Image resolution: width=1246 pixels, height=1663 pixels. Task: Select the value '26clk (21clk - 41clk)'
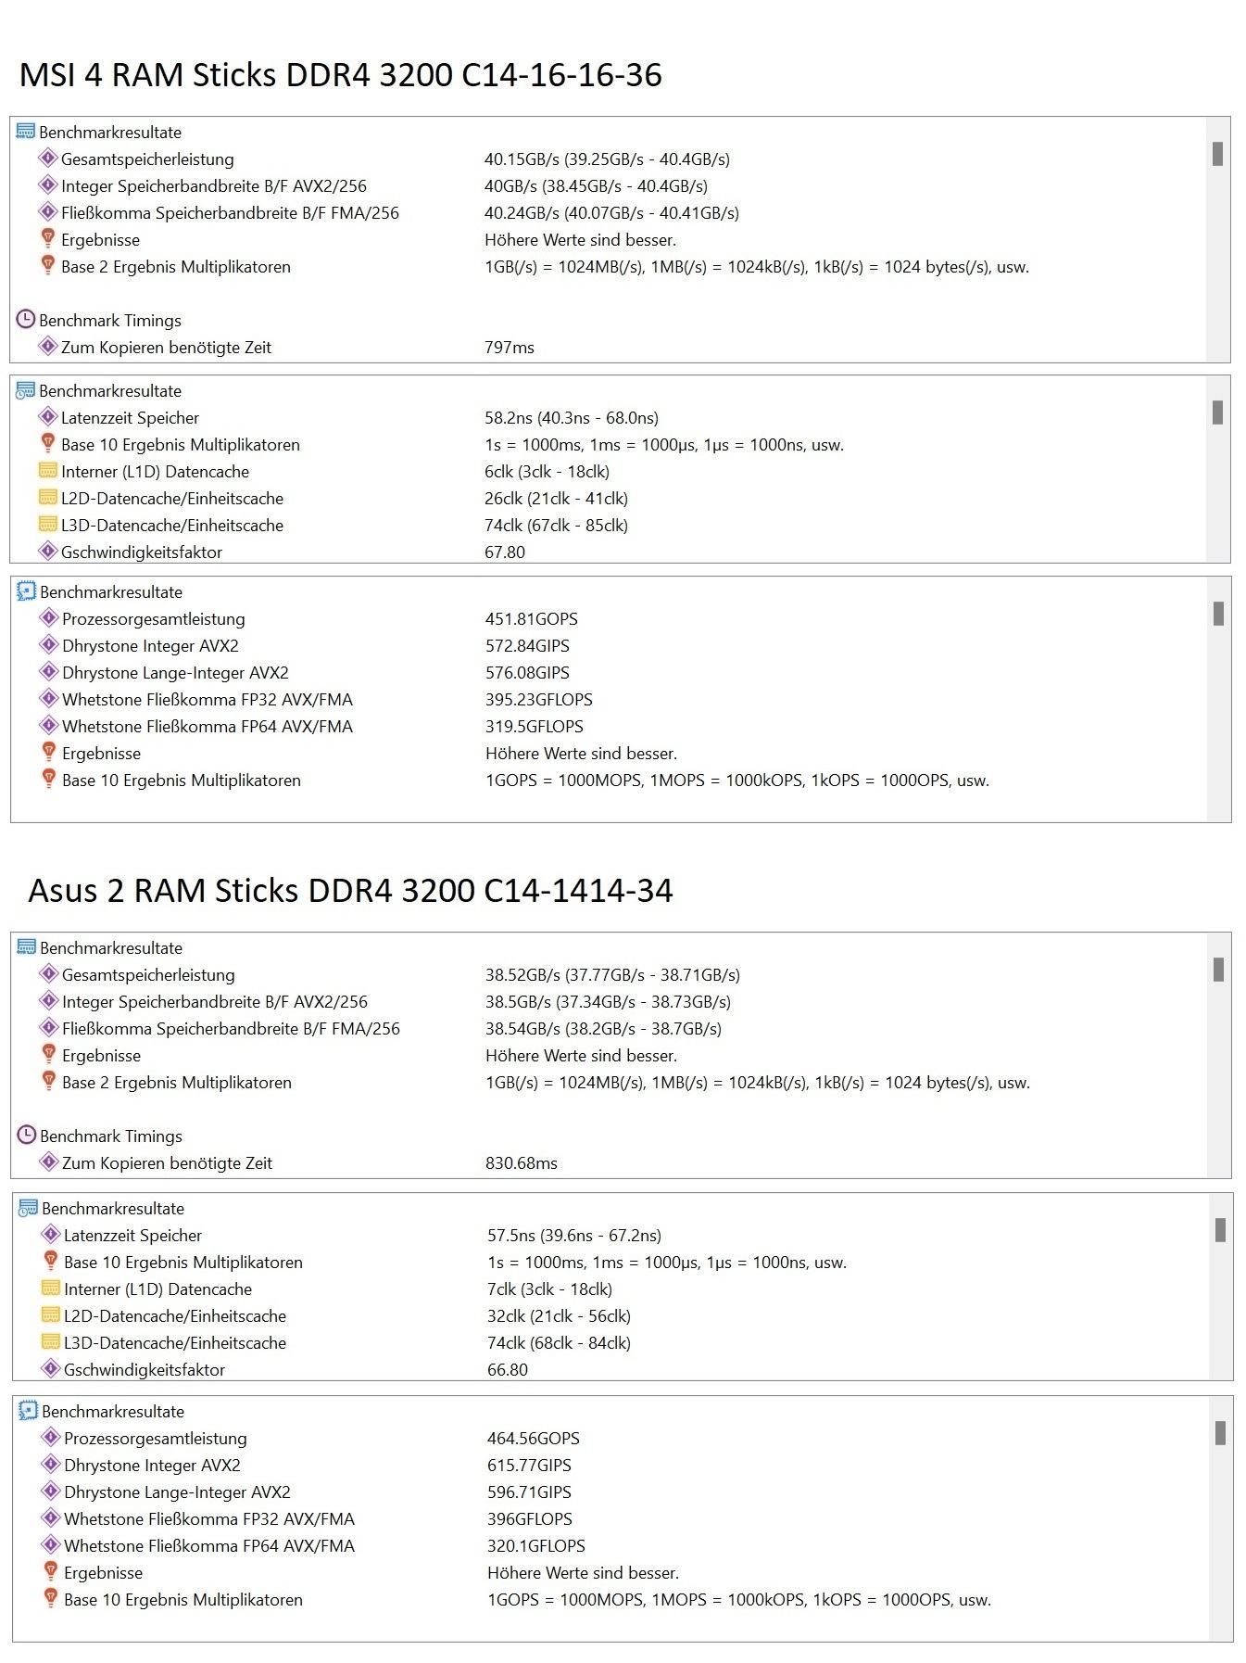(555, 499)
